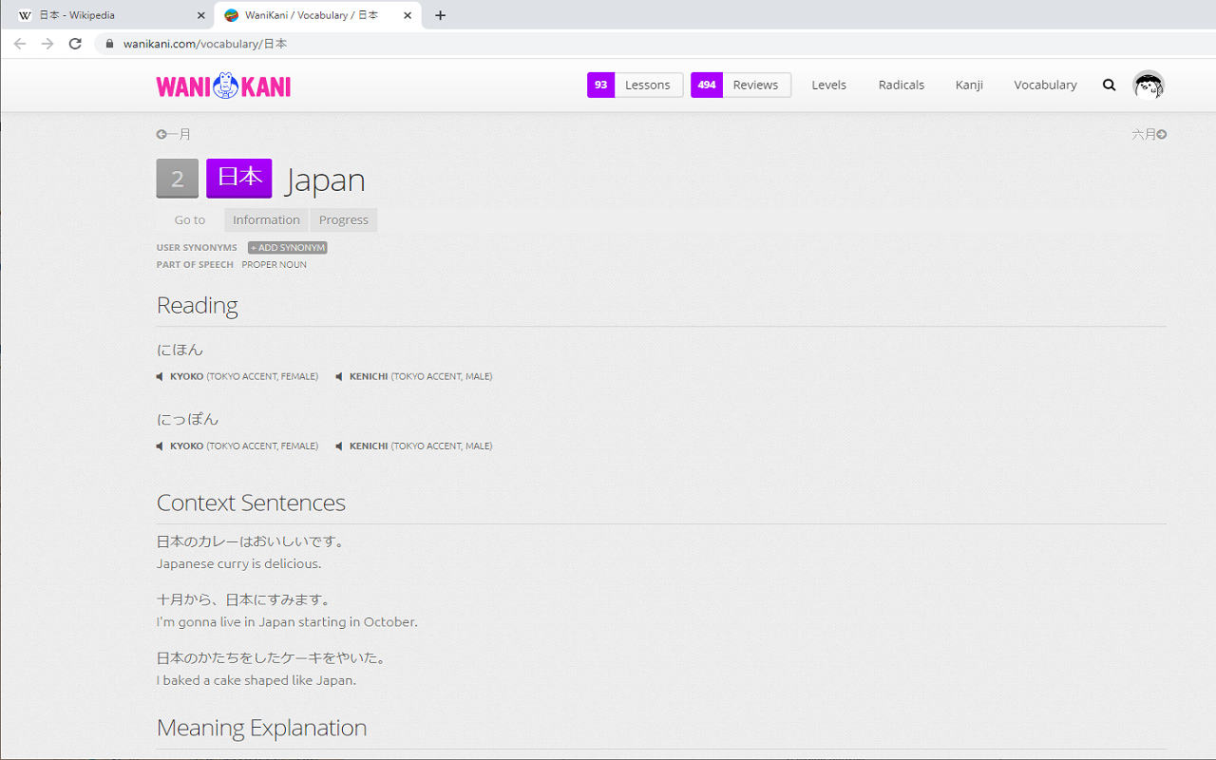Click translation I baked a cake shaped like Japan.
Viewport: 1216px width, 760px height.
[256, 680]
